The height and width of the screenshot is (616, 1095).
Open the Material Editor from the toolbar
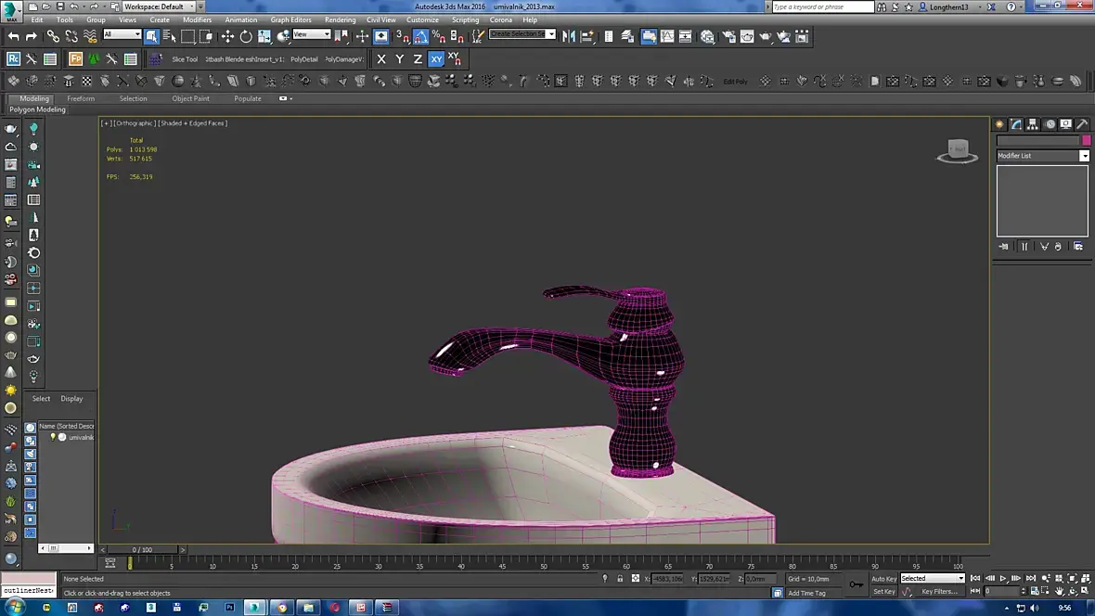[x=708, y=36]
